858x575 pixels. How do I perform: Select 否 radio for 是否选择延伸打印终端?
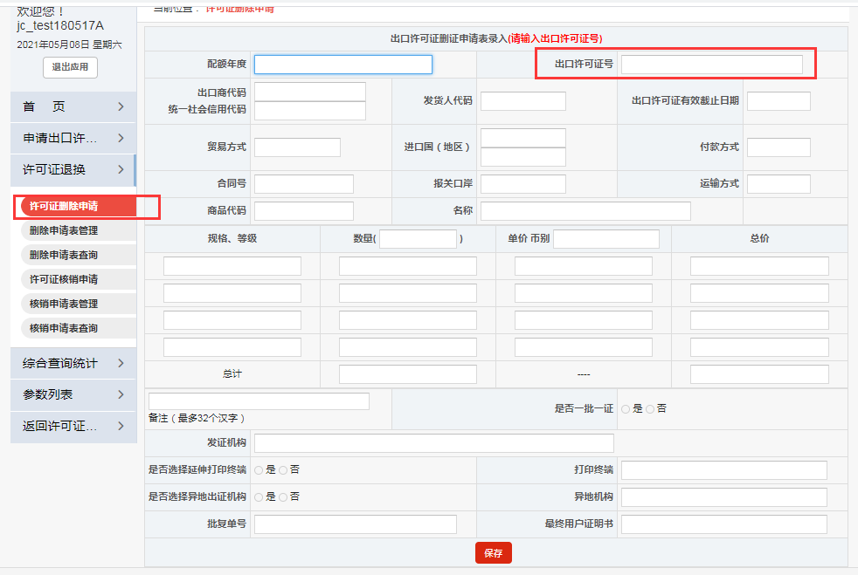tap(282, 469)
